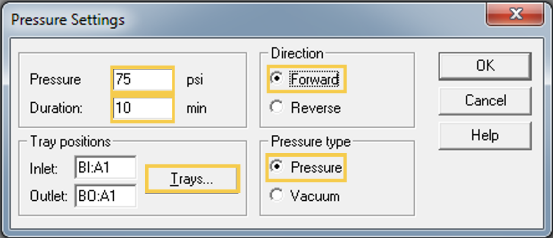This screenshot has width=553, height=238.
Task: Click the 'min' unit label
Action: pos(196,108)
